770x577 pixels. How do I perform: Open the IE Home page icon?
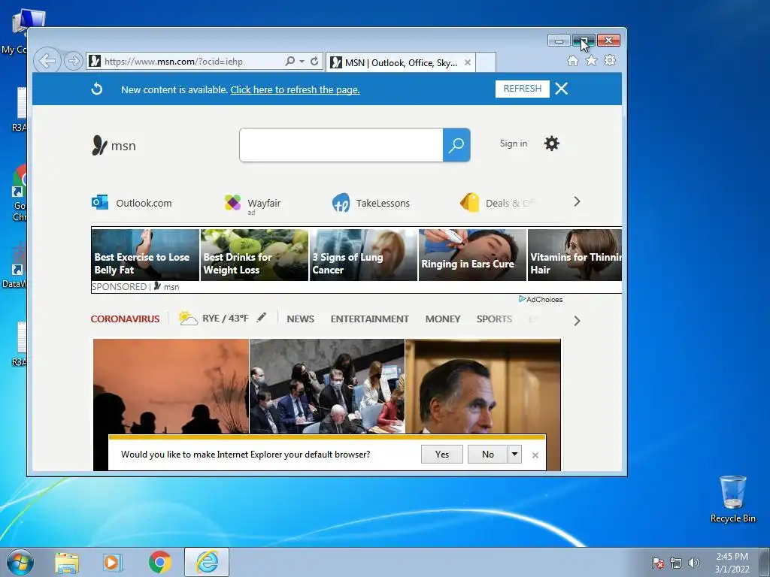tap(572, 61)
